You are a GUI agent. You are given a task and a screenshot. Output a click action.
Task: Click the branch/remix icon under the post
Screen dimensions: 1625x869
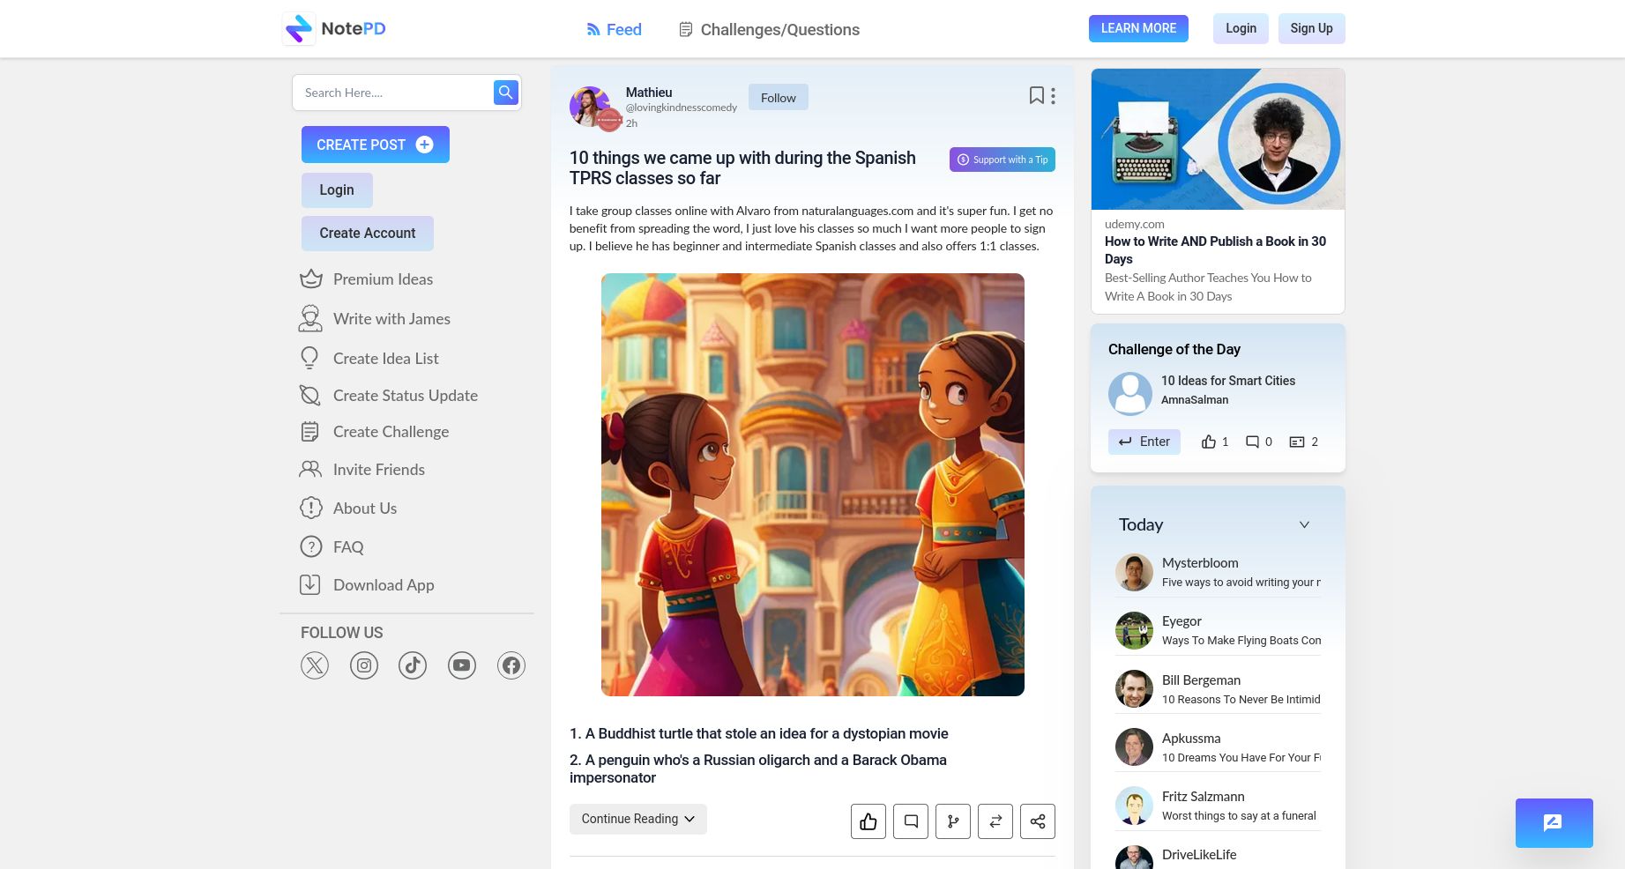click(952, 821)
